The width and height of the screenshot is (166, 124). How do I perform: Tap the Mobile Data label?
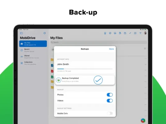point(62,113)
